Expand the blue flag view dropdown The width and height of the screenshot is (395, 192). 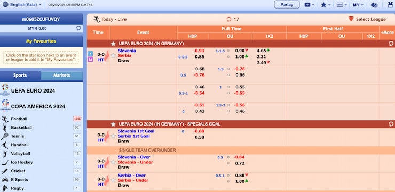(x=310, y=5)
